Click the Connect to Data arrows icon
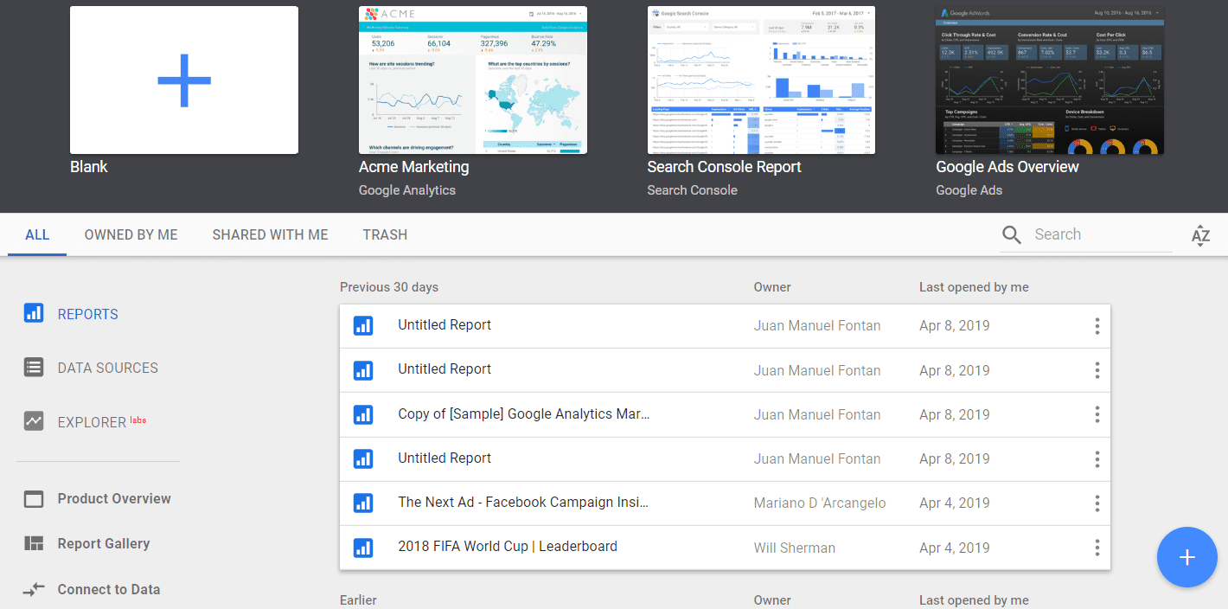The image size is (1228, 609). [34, 589]
